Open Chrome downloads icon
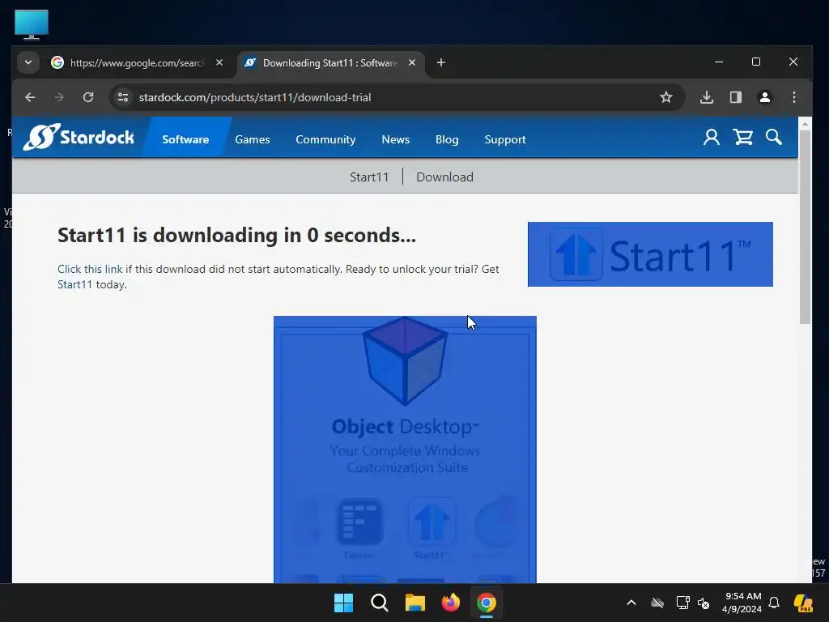Screen dimensions: 829x622 [x=707, y=97]
